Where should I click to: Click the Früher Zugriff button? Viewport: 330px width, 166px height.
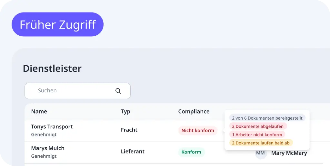pyautogui.click(x=57, y=24)
